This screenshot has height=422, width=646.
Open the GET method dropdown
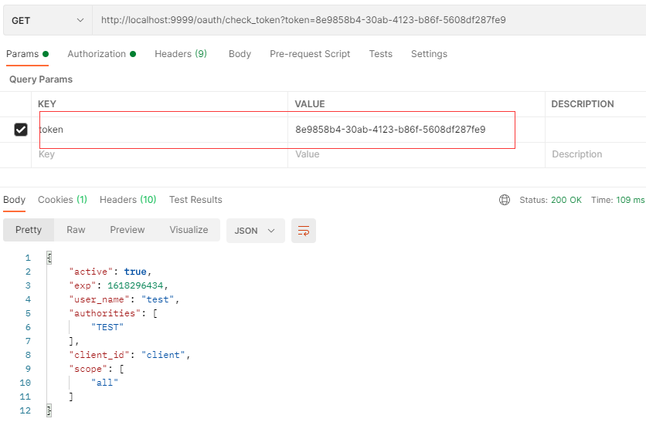pos(47,20)
